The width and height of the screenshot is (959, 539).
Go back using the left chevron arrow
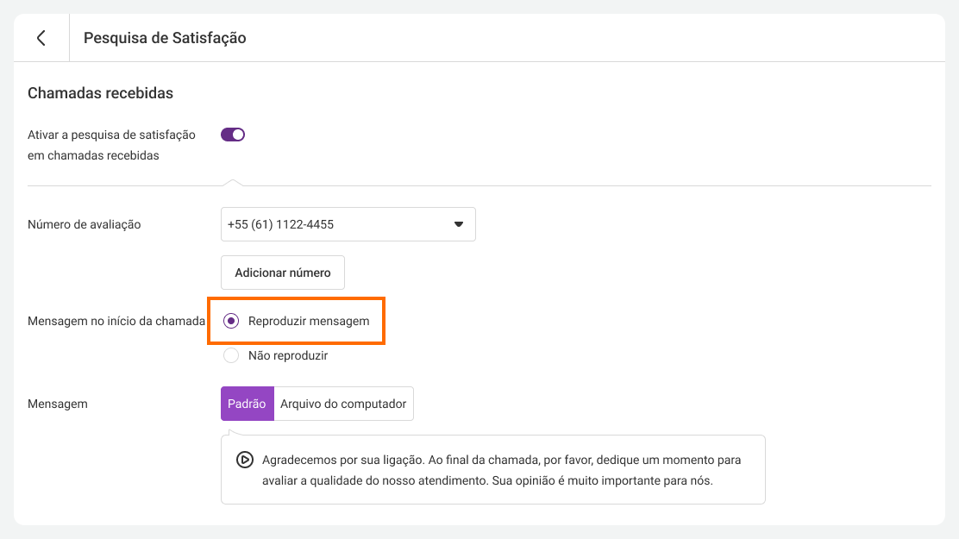(41, 38)
